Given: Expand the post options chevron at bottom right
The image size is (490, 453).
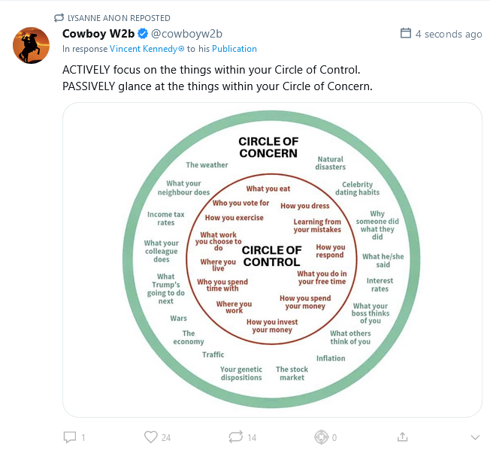Looking at the screenshot, I should (x=474, y=437).
